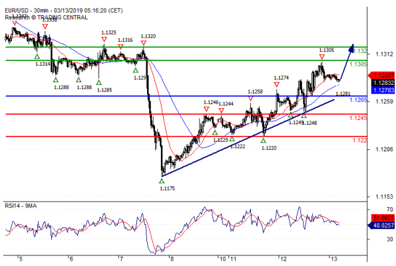This screenshot has height=266, width=396.
Task: Click the blue RSI value 48.0257 label
Action: (x=381, y=226)
